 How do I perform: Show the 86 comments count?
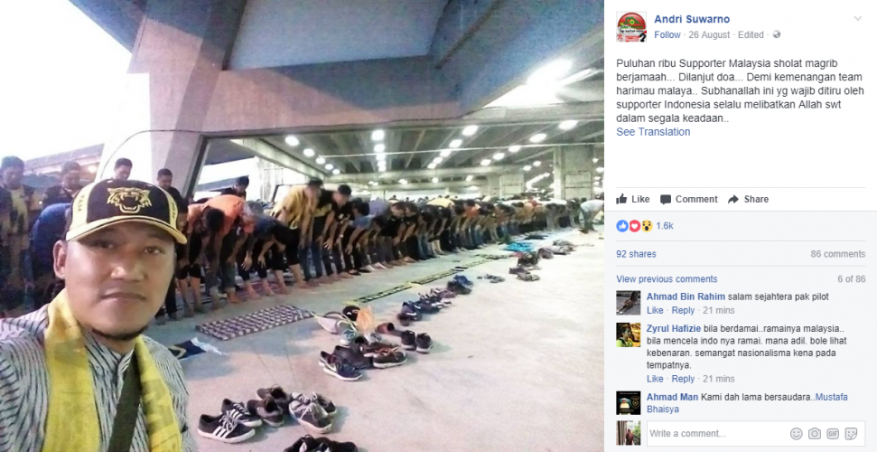pos(838,254)
